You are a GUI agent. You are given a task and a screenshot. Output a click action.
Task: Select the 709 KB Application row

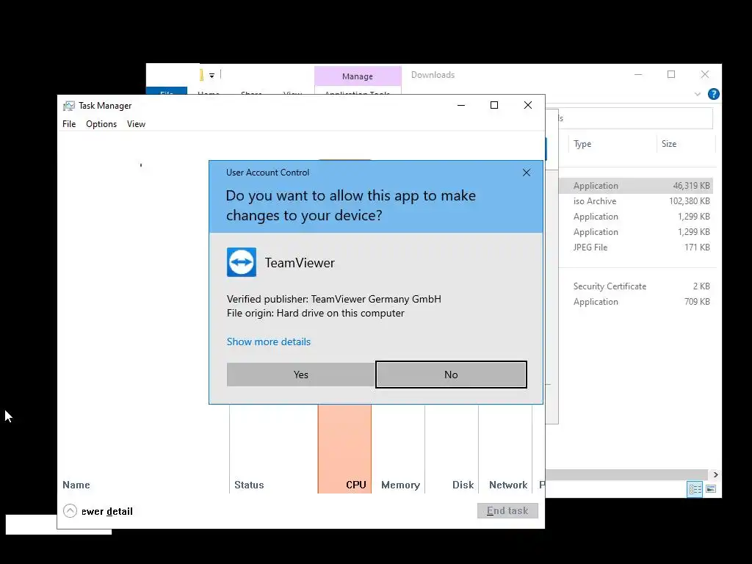coord(636,302)
